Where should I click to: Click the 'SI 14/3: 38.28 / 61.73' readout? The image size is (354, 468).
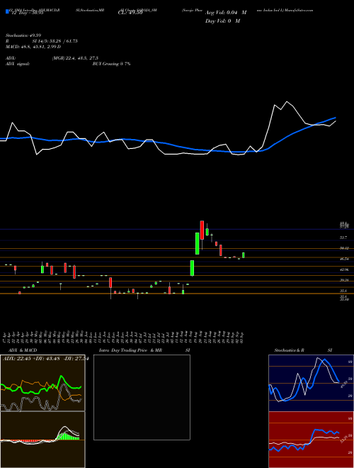55,41
